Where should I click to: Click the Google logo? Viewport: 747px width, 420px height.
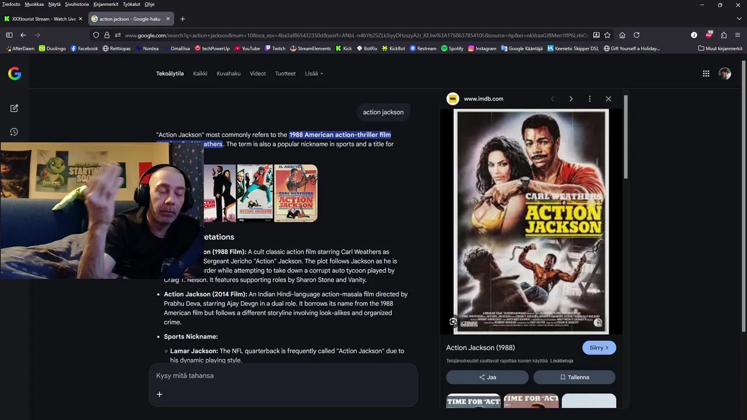[15, 73]
